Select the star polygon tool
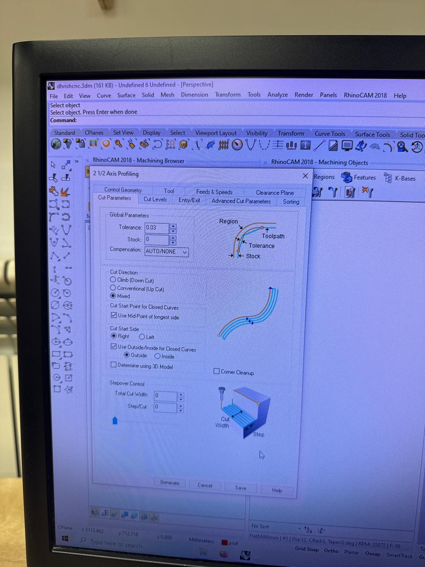The image size is (425, 567). click(x=69, y=389)
